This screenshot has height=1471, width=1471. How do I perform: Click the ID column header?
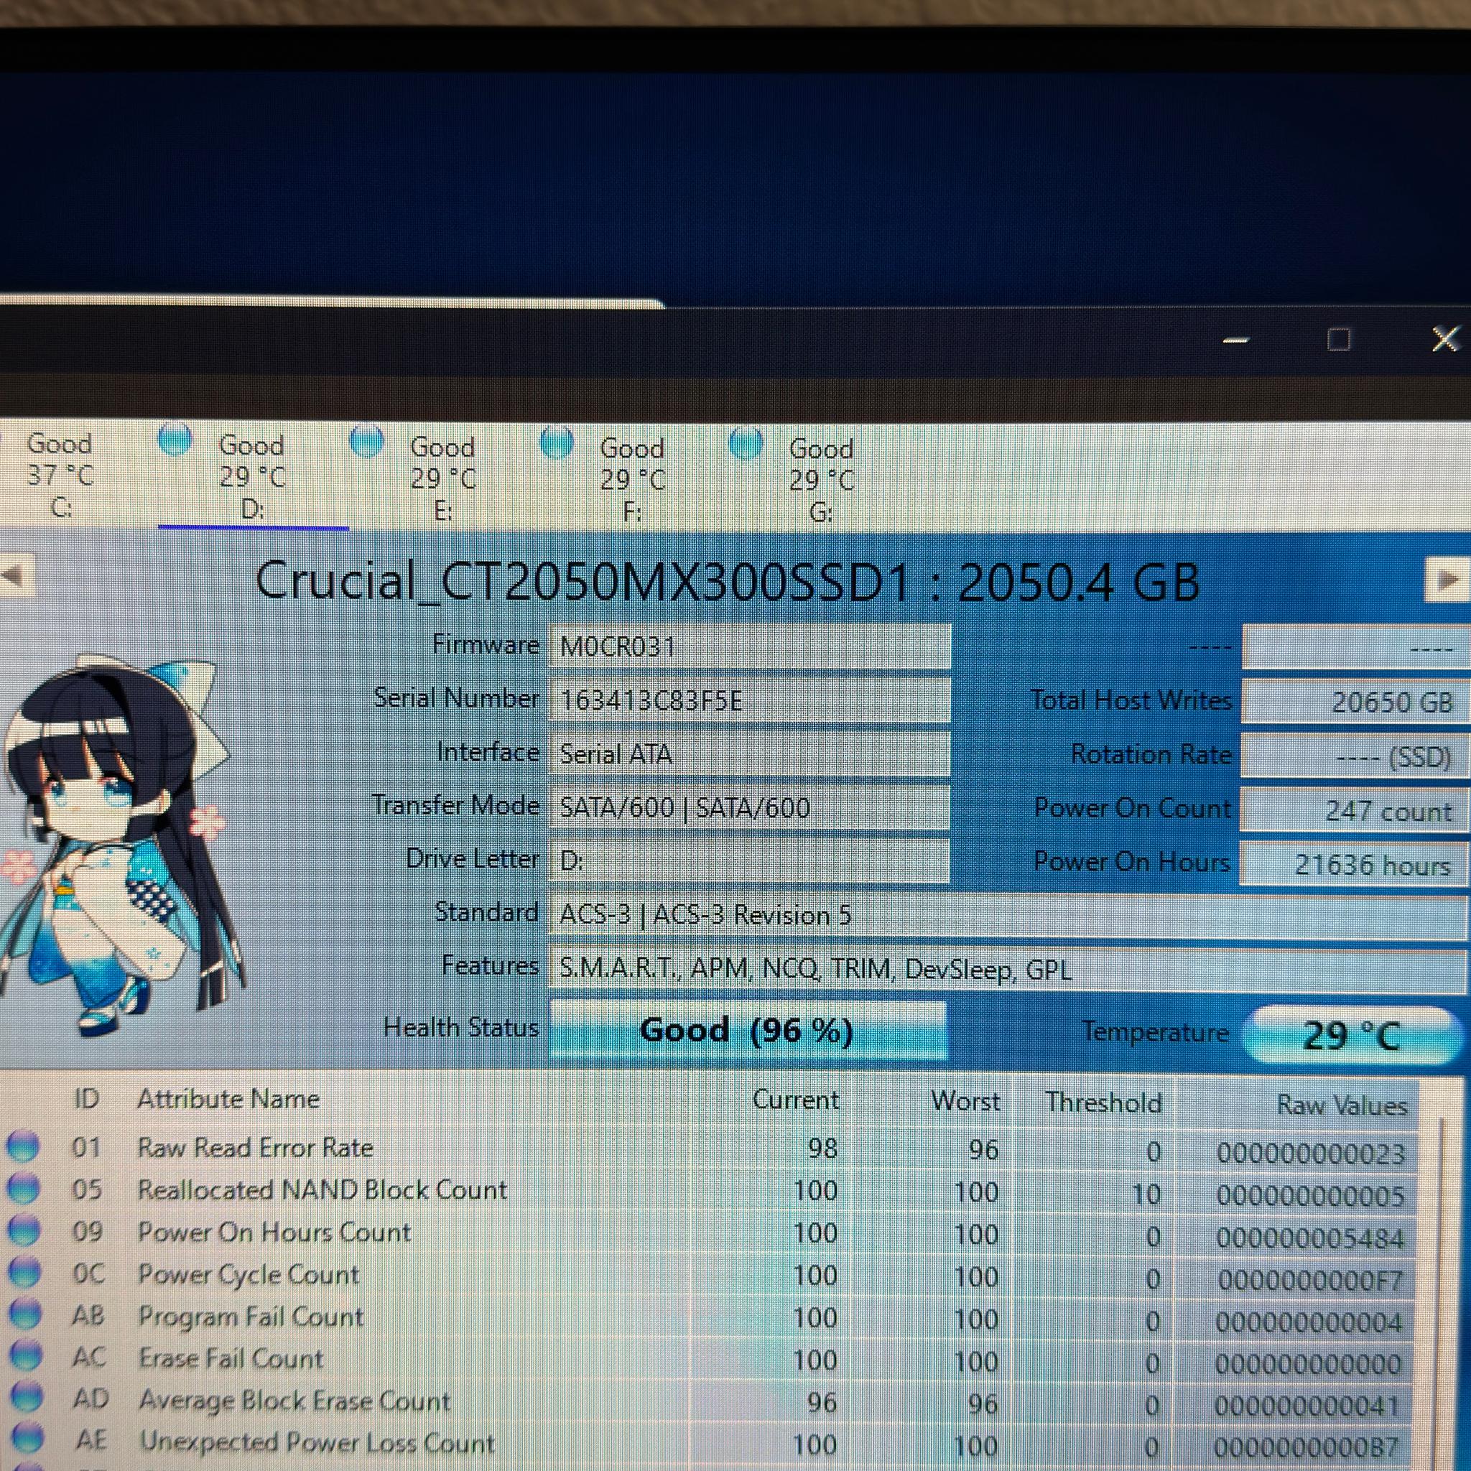87,1099
